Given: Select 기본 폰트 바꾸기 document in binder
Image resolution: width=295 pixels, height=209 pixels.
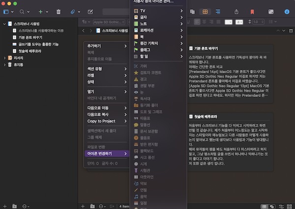Looking at the screenshot, I should click(x=30, y=37).
